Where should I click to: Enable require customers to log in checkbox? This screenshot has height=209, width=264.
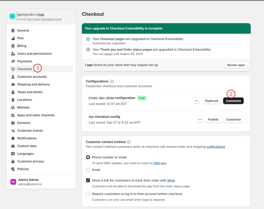[x=88, y=194]
